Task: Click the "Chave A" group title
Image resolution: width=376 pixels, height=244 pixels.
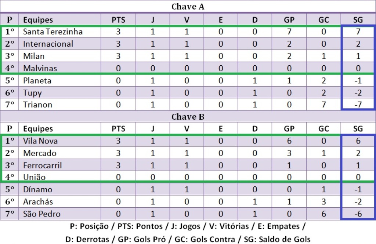Action: tap(188, 7)
